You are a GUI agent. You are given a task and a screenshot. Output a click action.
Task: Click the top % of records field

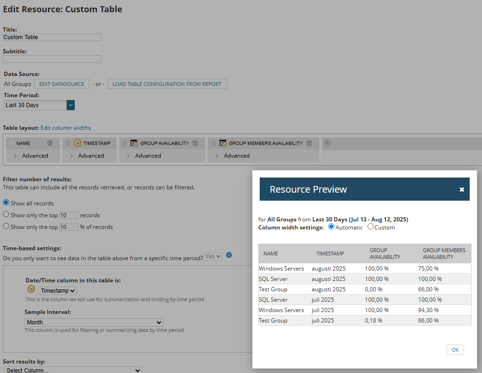point(69,227)
